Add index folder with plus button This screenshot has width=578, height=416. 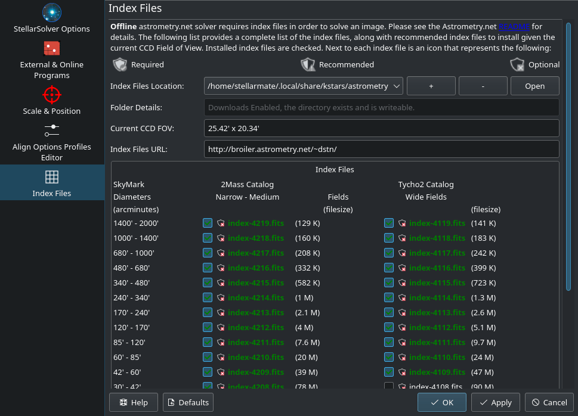[431, 86]
